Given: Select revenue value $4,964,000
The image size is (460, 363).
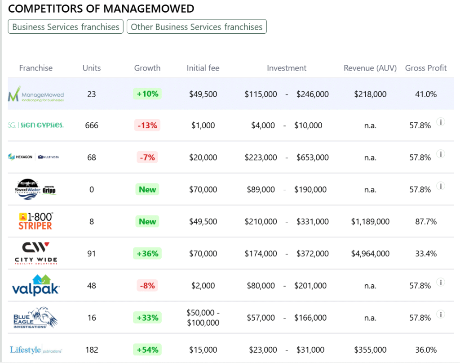Looking at the screenshot, I should [x=370, y=253].
